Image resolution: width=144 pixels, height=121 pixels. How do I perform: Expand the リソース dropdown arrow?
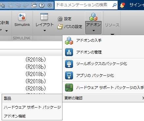point(112,34)
